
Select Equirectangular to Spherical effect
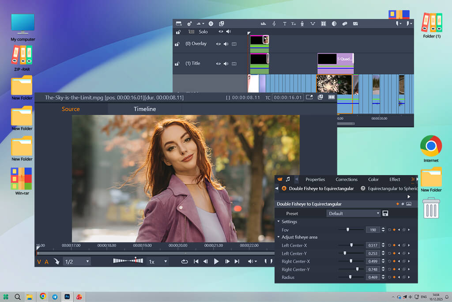pos(389,188)
